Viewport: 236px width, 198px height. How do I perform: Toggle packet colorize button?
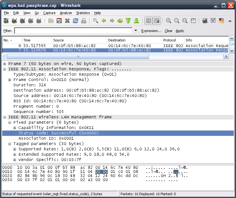coord(148,21)
